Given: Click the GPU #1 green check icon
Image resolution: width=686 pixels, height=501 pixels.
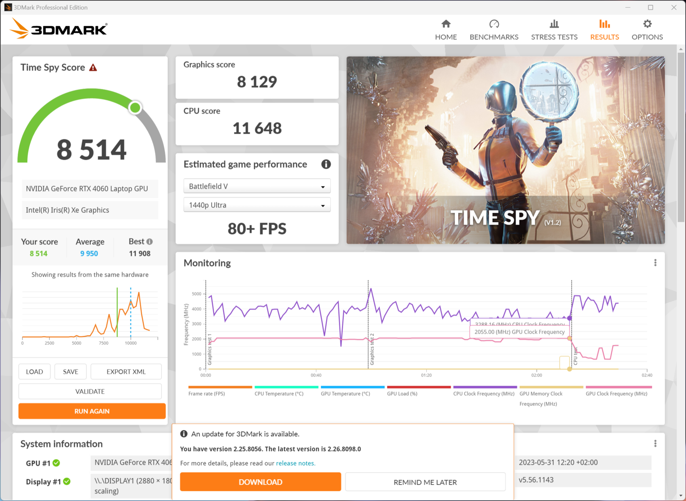Looking at the screenshot, I should click(56, 463).
